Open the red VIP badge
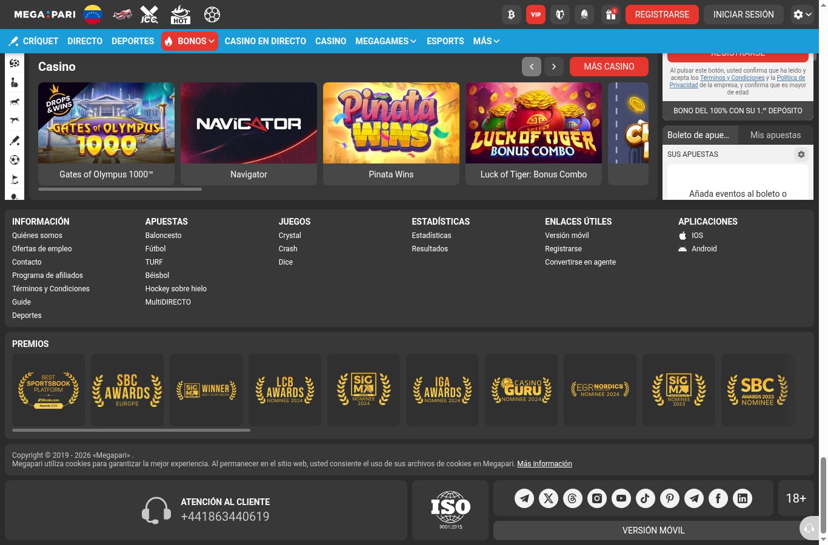Viewport: 828px width, 545px height. [536, 15]
